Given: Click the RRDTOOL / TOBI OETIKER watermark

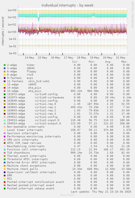Looking at the screenshot, I should pos(132,15).
